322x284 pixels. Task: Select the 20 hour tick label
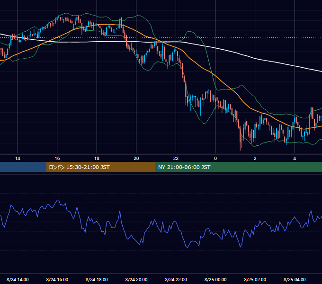coord(136,159)
